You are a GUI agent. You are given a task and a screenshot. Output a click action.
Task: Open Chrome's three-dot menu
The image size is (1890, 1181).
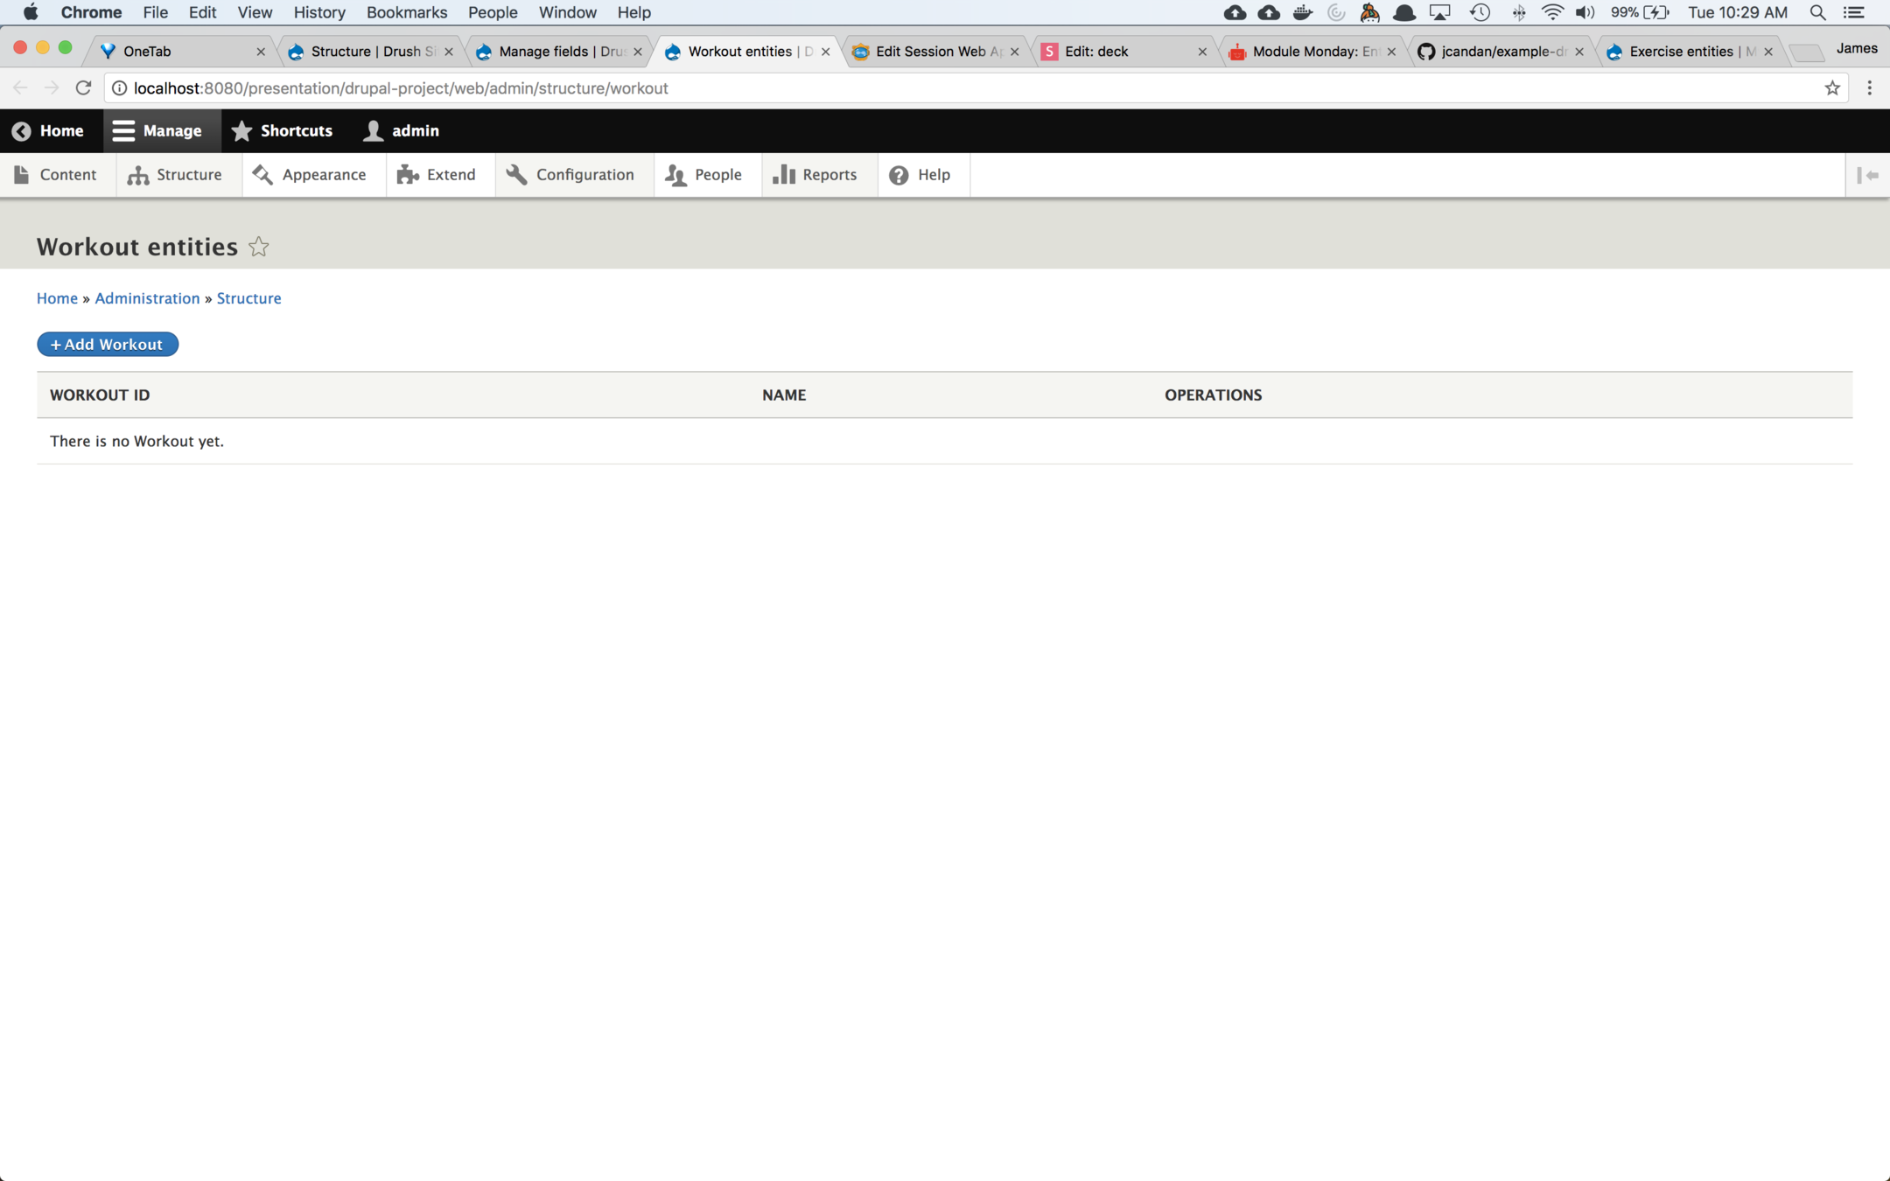click(x=1869, y=88)
